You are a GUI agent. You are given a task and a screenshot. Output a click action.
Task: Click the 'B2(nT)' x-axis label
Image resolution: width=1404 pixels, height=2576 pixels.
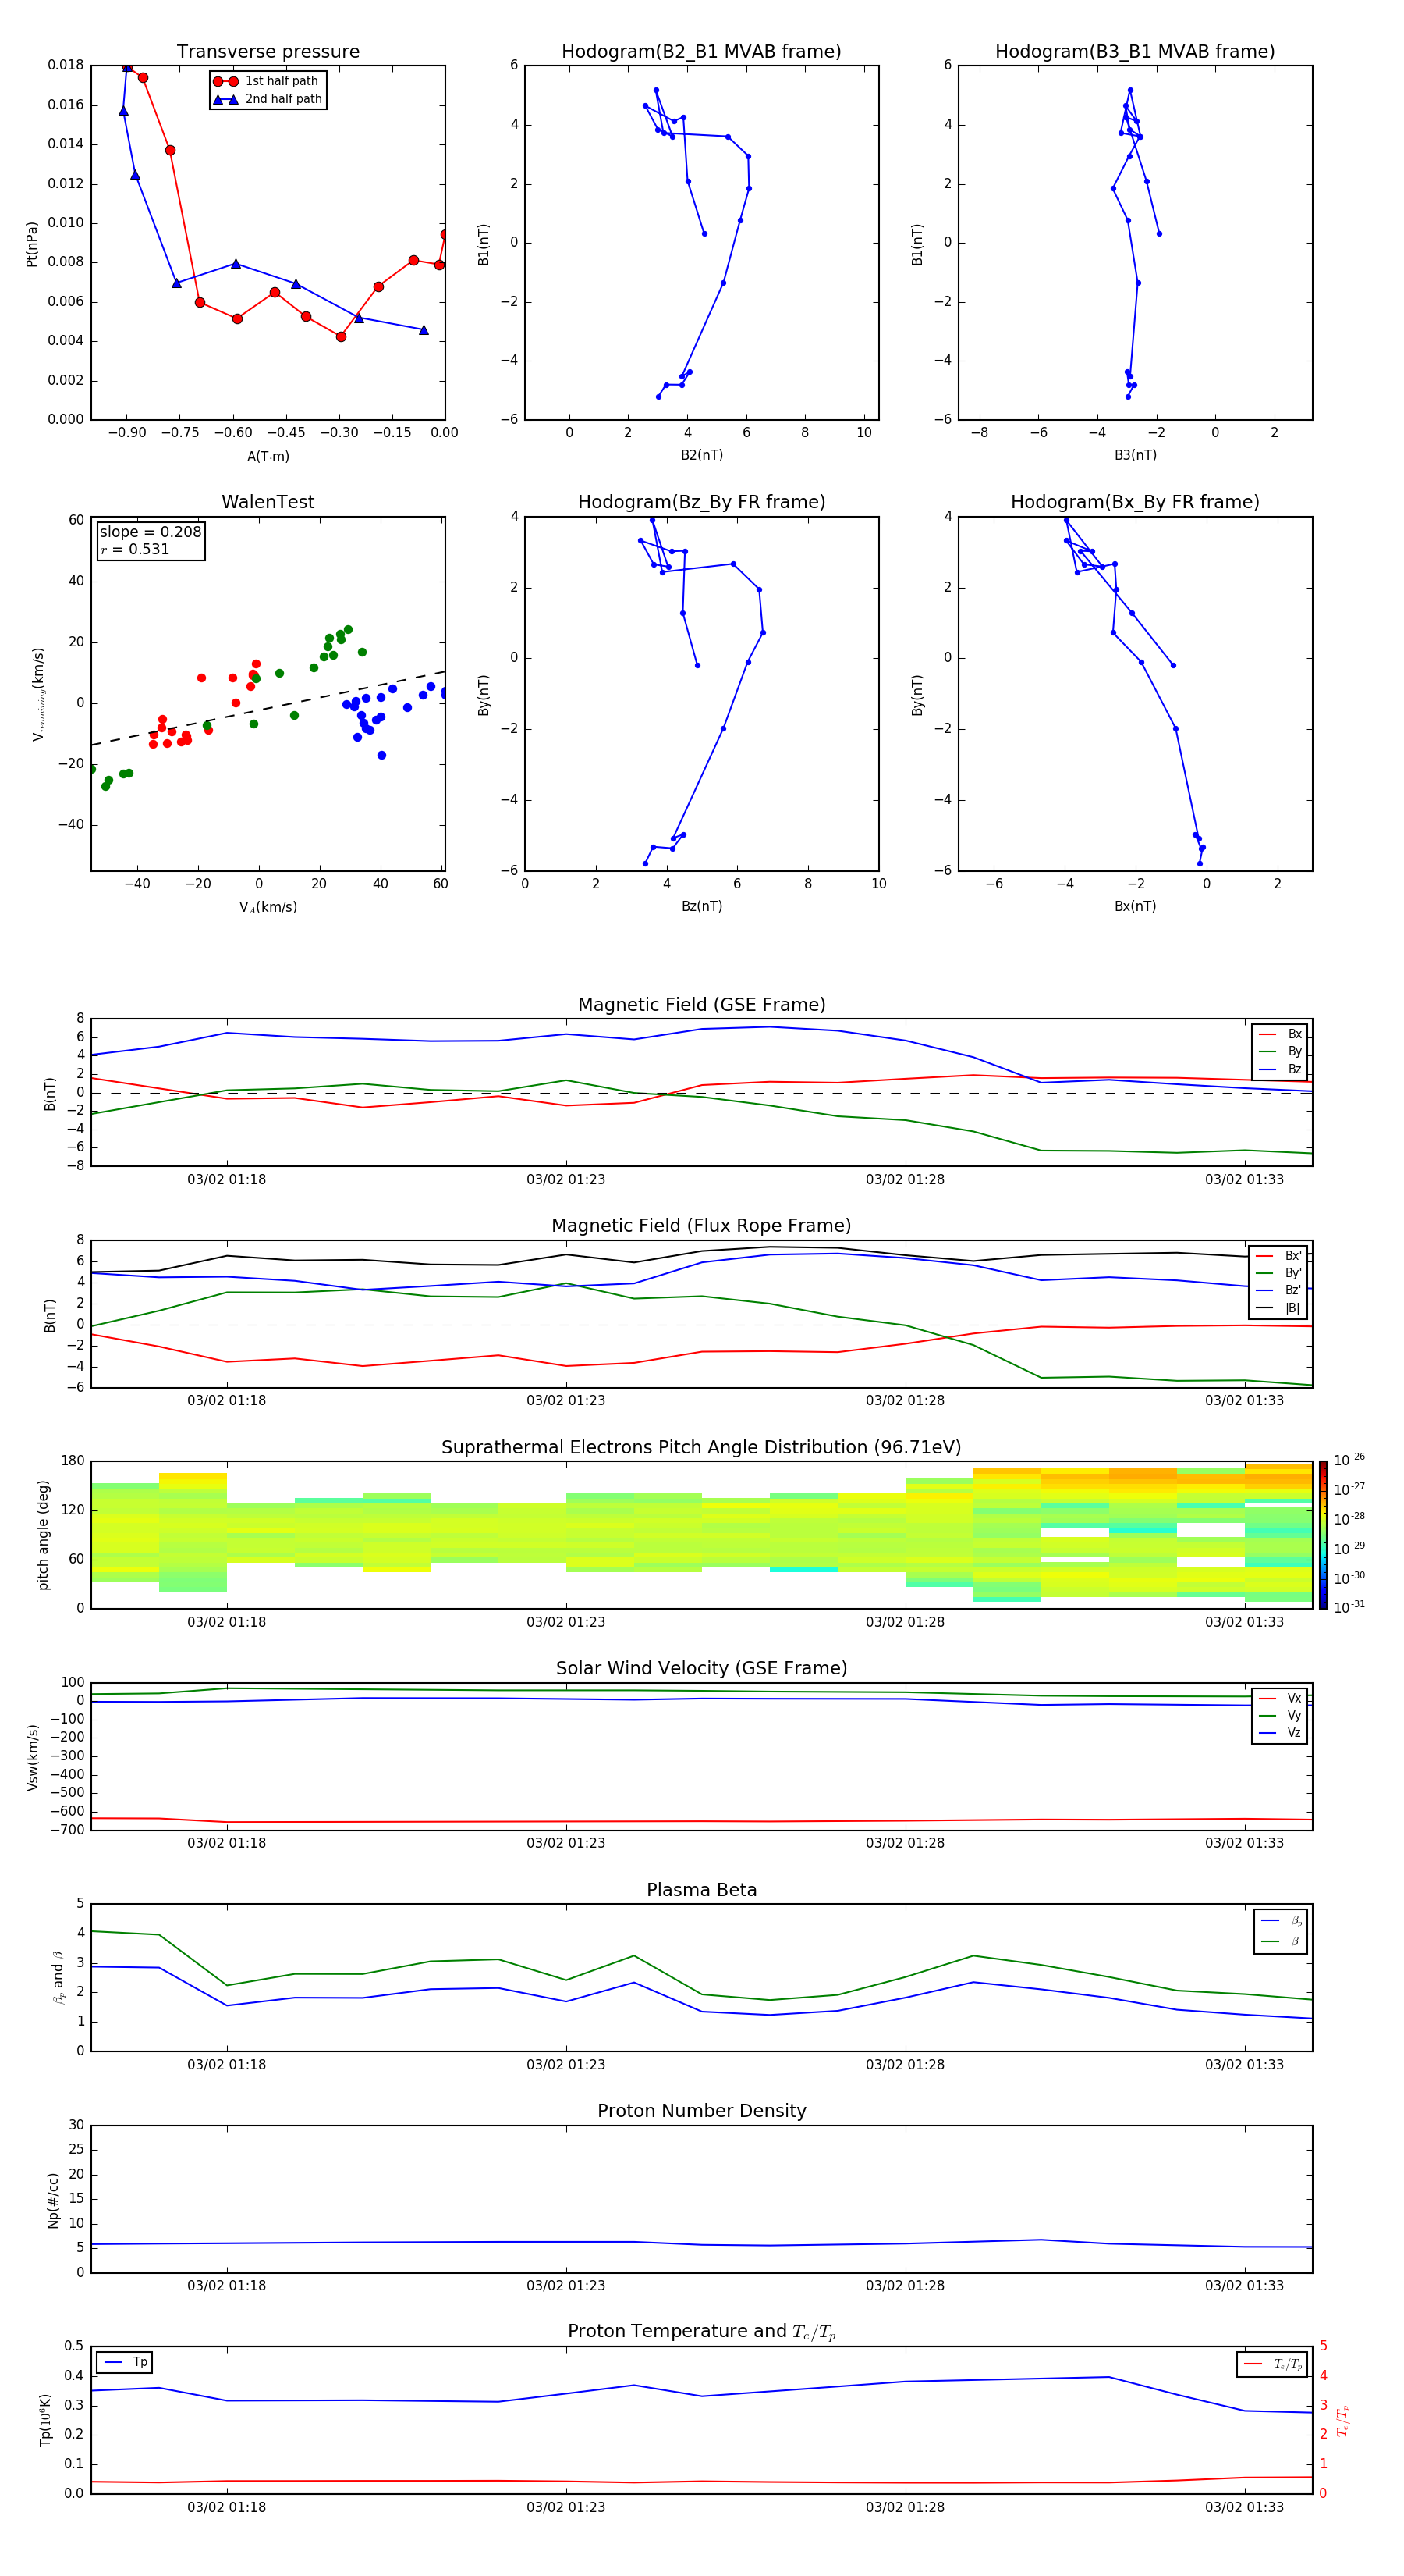tap(701, 455)
